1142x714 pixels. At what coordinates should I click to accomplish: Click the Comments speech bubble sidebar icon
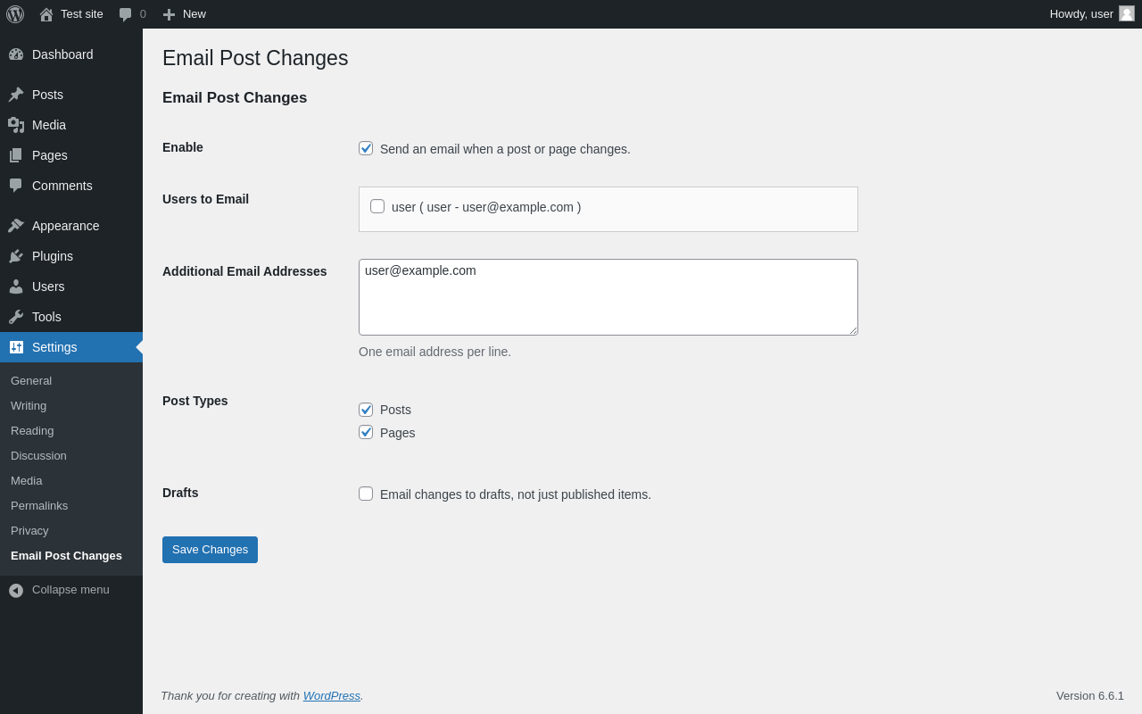(x=16, y=186)
